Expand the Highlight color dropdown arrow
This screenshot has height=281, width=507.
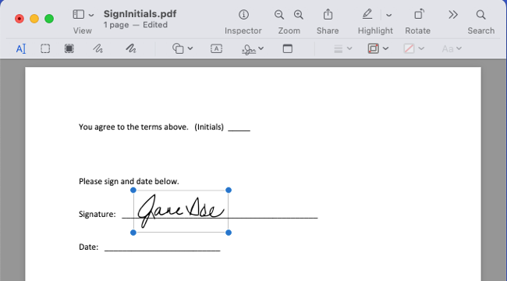(388, 15)
